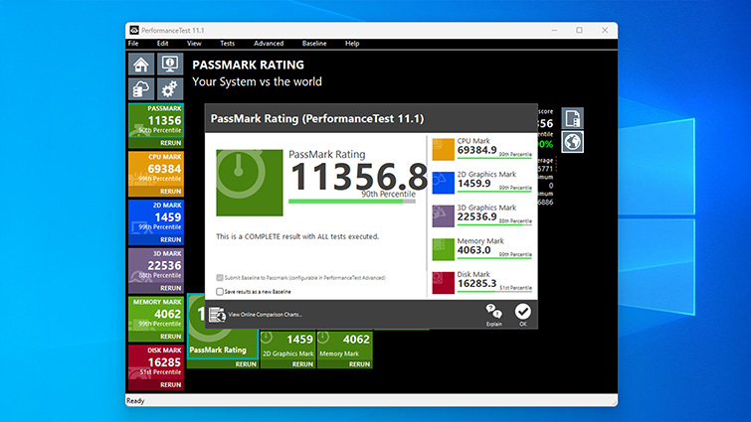
Task: Click the green Memory Mark icon in dialog
Action: (443, 249)
